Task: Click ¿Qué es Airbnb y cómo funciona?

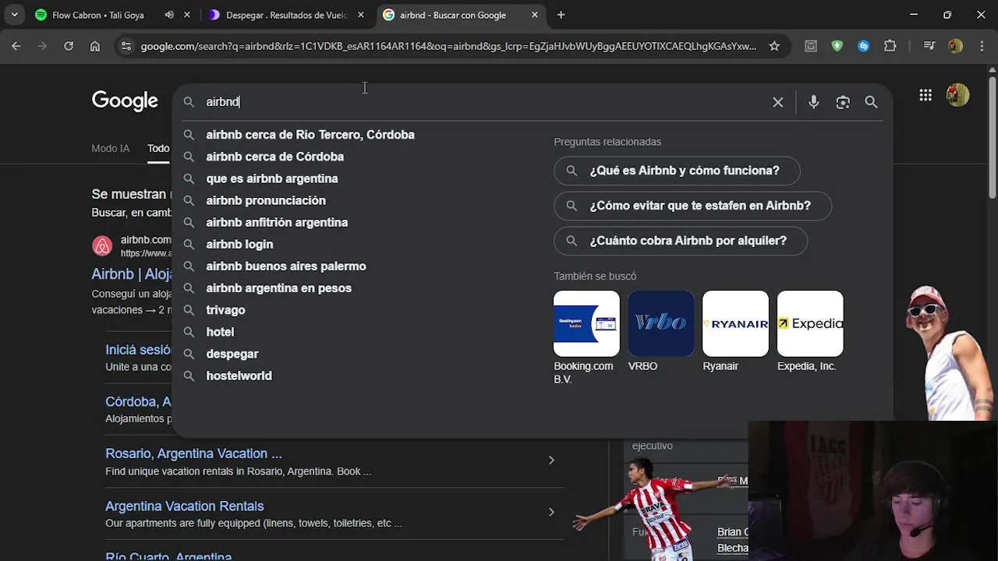Action: (677, 171)
